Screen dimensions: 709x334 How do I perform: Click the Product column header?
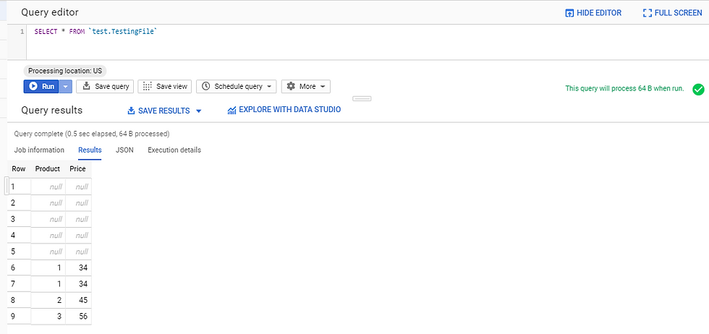point(48,169)
